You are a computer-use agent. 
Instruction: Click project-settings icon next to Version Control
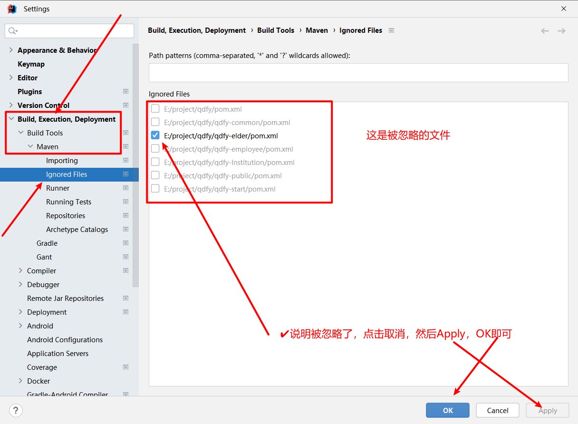coord(125,105)
